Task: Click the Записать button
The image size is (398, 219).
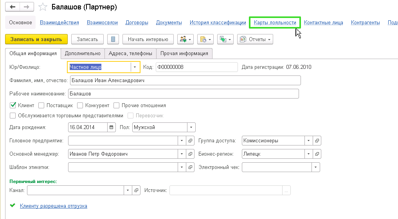Action: click(x=87, y=39)
